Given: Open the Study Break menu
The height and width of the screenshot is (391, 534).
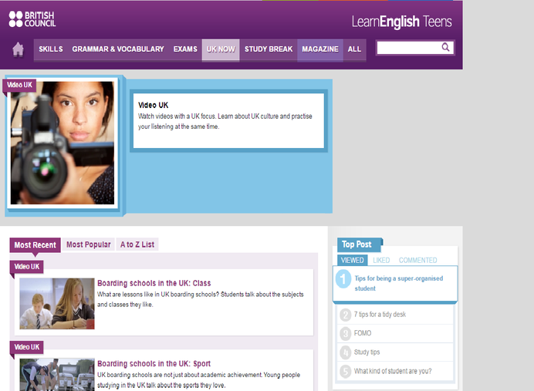Looking at the screenshot, I should [x=269, y=49].
